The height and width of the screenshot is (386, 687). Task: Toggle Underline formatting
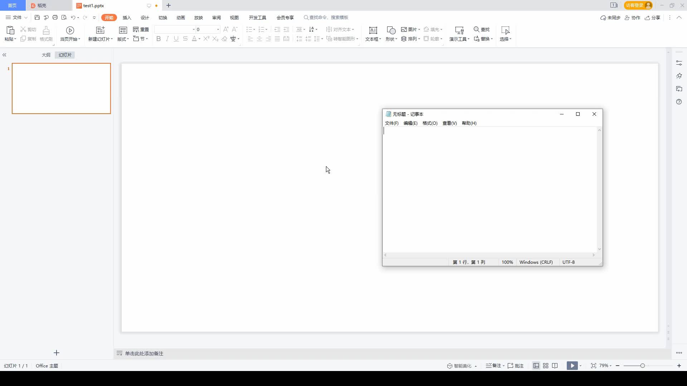pos(176,39)
